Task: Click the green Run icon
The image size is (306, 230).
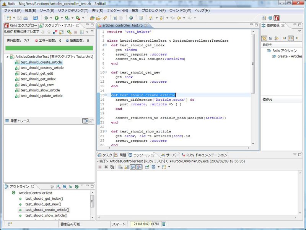Action: (57, 18)
